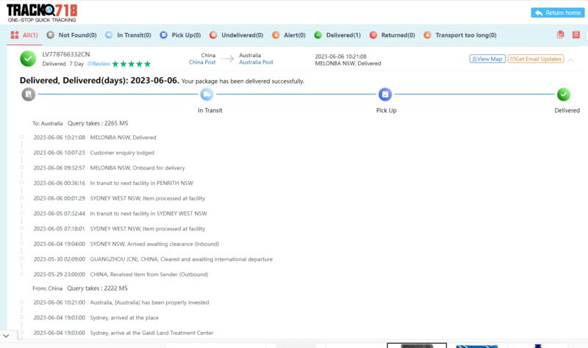Click the green delivered checkmark beside LV778766332CN
Viewport: 588px width, 348px height.
click(28, 59)
